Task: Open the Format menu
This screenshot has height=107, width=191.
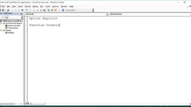Action: coord(28,7)
